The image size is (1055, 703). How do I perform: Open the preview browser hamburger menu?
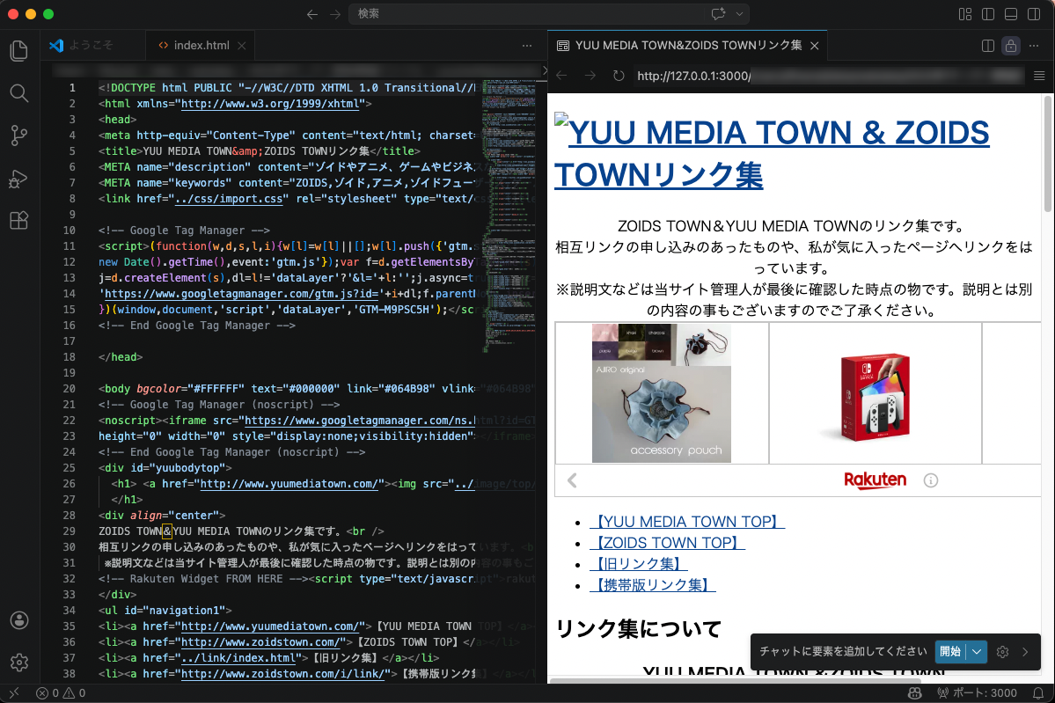[1039, 76]
